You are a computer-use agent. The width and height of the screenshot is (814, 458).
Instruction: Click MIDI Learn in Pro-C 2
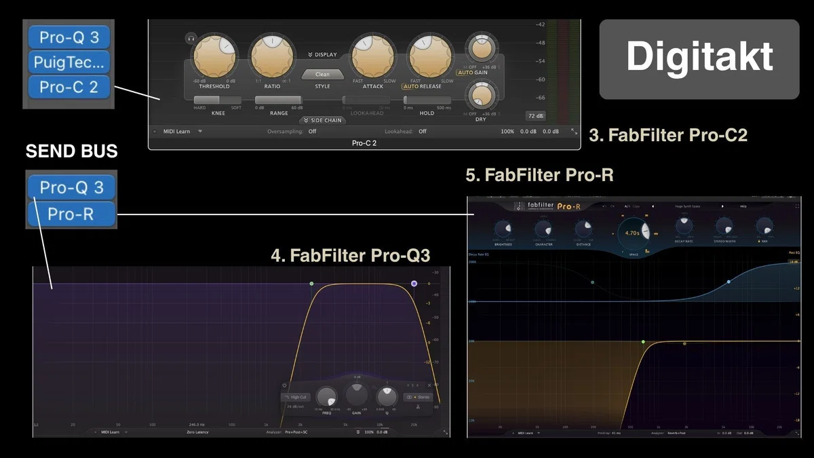pyautogui.click(x=176, y=131)
